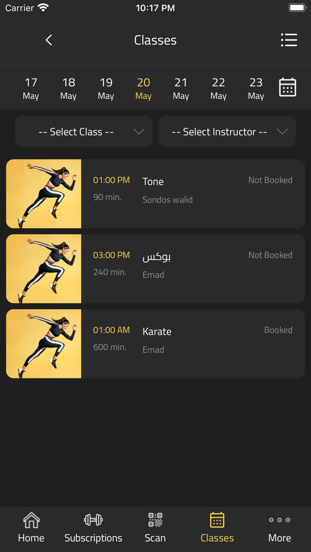
Task: Open the More options tab
Action: tap(279, 527)
